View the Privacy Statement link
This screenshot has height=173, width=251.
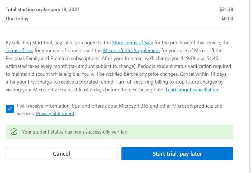(x=55, y=114)
